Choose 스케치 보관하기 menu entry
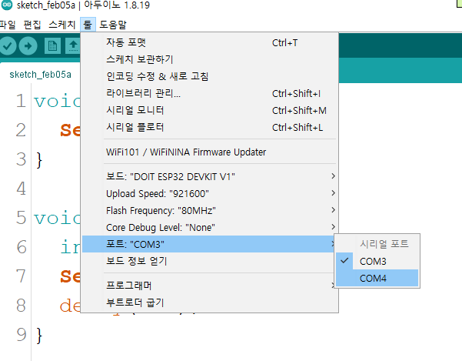Viewport: 462px width, 361px height. tap(209, 59)
